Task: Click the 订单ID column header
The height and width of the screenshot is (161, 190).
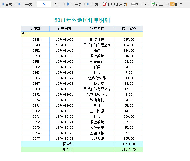Action: point(35,29)
